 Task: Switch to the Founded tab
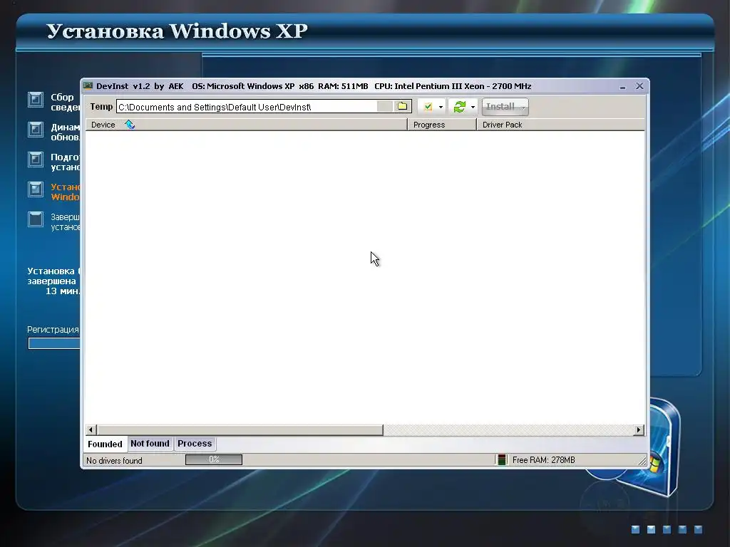[x=105, y=444]
